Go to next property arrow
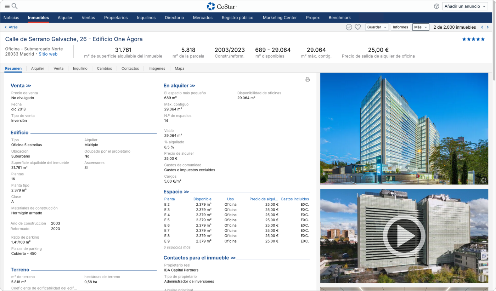Image resolution: width=496 pixels, height=291 pixels. 487,27
